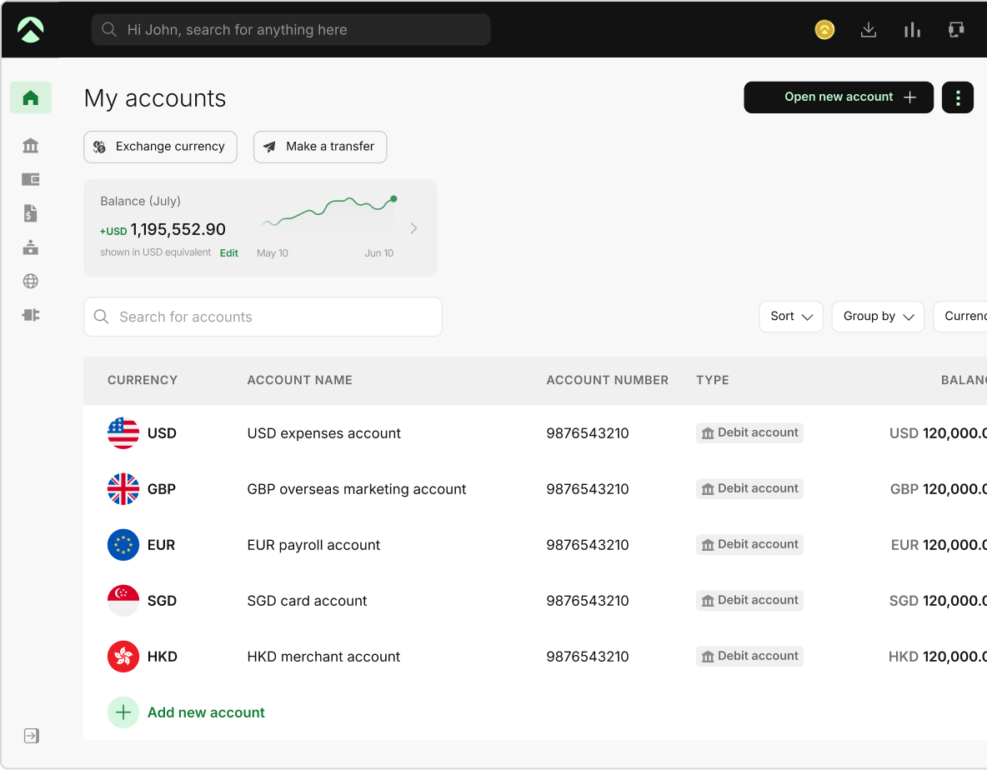Expand the Group by dropdown
This screenshot has width=987, height=770.
click(x=878, y=317)
